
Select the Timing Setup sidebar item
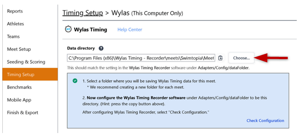pos(30,74)
